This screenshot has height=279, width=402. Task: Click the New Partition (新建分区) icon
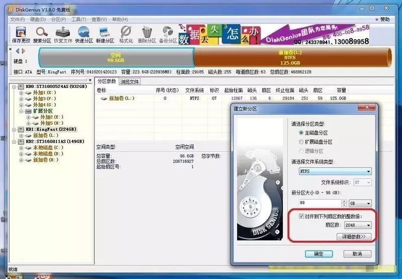(x=105, y=35)
